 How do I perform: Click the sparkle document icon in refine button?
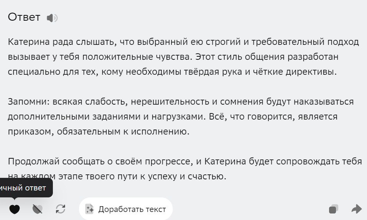(x=89, y=209)
